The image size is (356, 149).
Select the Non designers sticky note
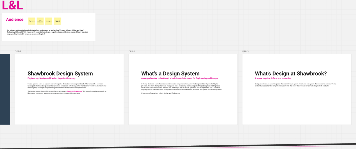point(40,21)
